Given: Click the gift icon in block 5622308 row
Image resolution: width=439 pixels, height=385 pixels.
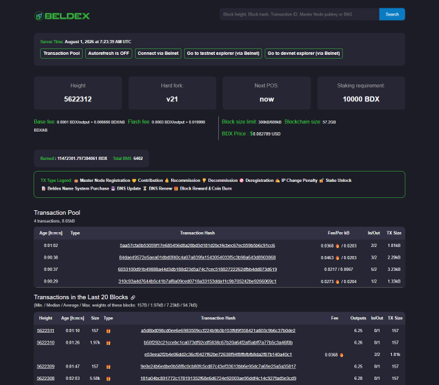Looking at the screenshot, I should tap(108, 379).
